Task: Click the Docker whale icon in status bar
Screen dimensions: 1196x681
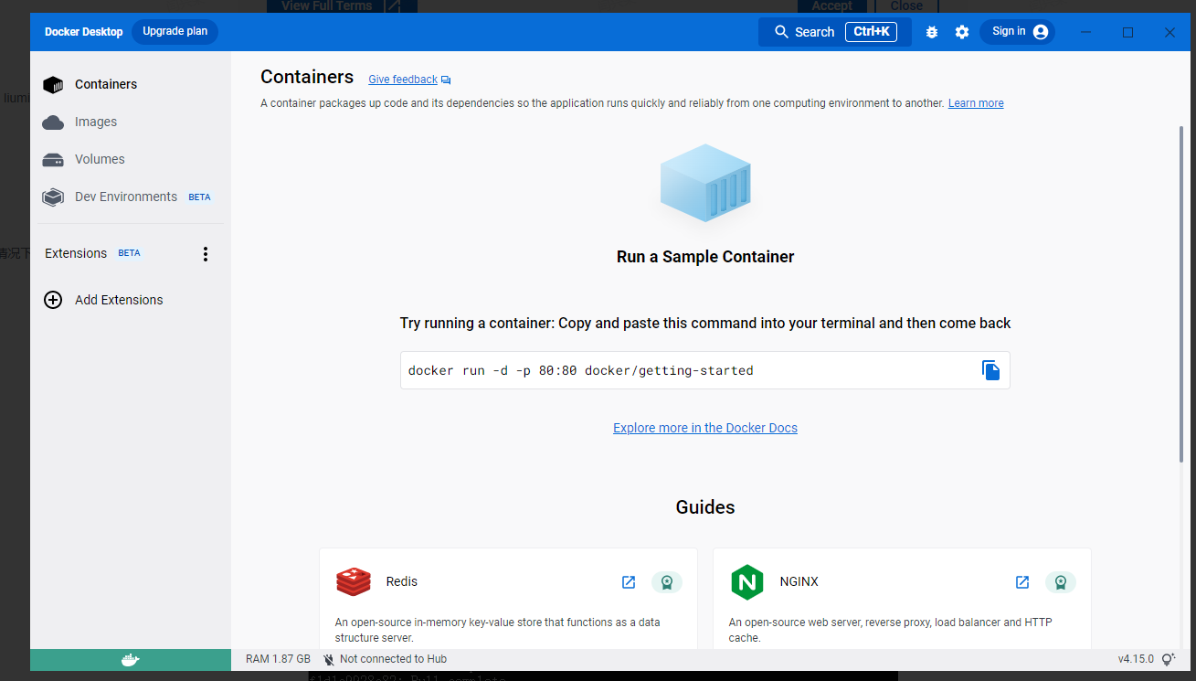Action: (x=131, y=659)
